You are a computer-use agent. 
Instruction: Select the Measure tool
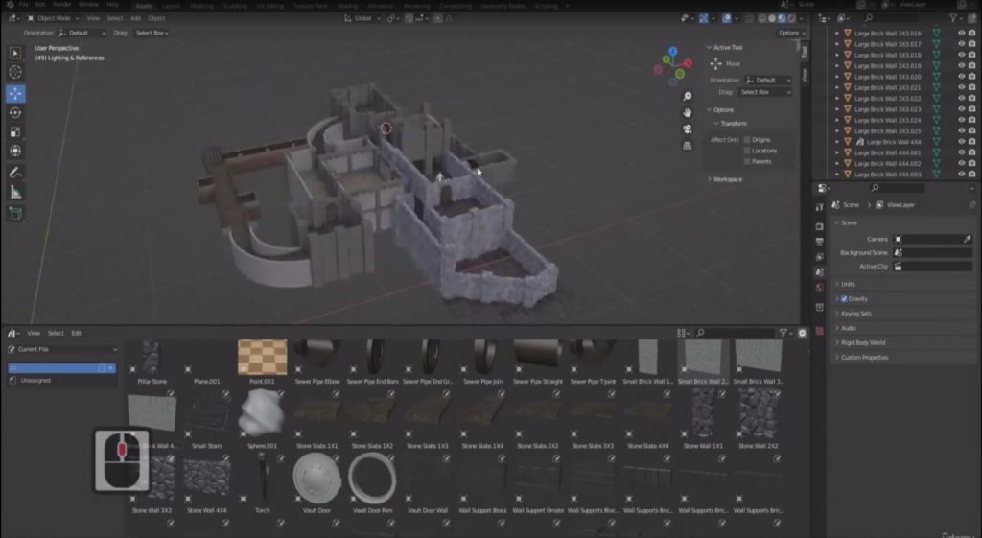coord(15,192)
